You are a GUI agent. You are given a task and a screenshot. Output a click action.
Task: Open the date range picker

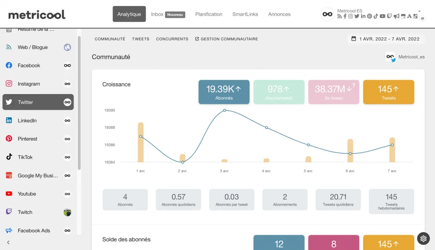pyautogui.click(x=386, y=39)
